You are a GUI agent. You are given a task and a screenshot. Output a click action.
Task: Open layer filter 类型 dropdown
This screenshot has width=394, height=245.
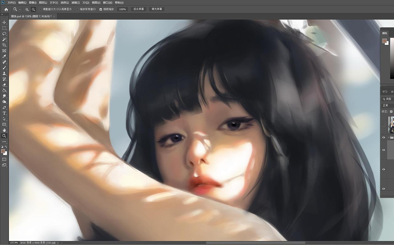pyautogui.click(x=388, y=99)
